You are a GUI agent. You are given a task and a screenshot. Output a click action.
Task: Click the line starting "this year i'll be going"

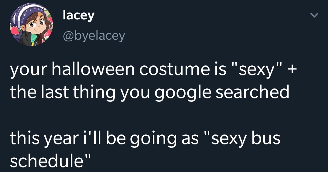tap(145, 138)
